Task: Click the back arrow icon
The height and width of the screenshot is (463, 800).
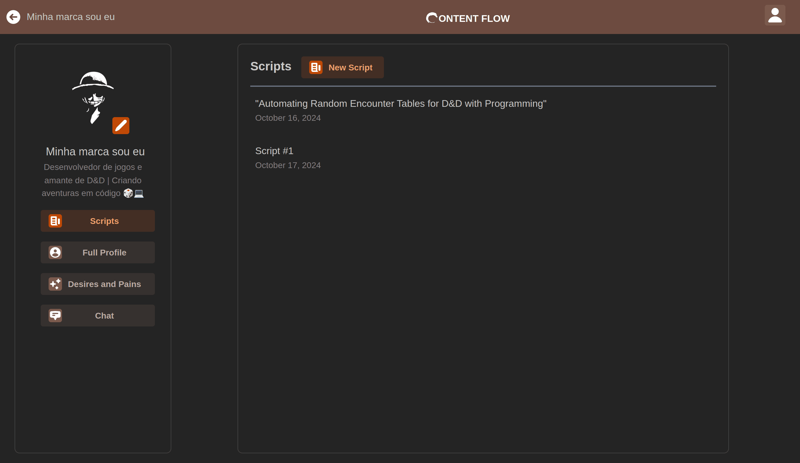Action: click(13, 17)
